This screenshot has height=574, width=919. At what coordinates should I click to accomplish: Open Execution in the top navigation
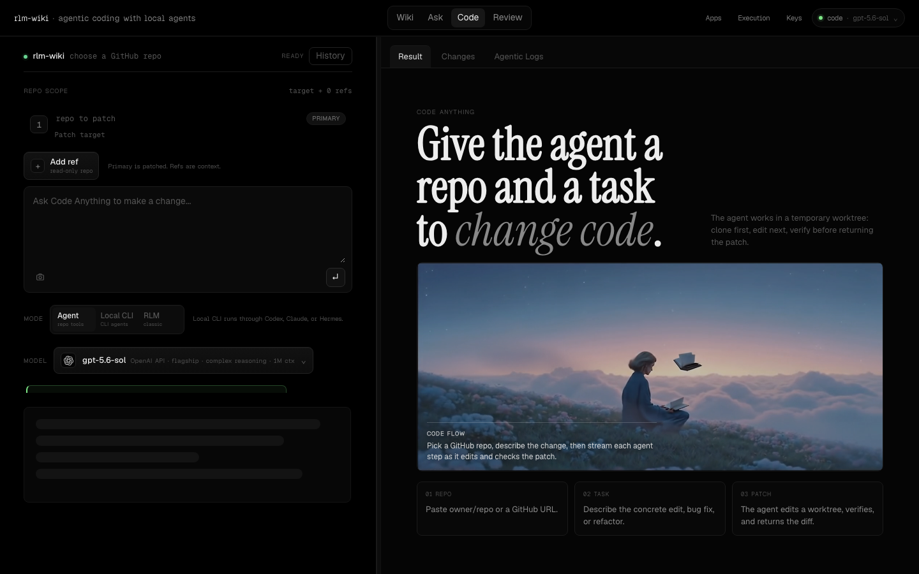(x=754, y=18)
